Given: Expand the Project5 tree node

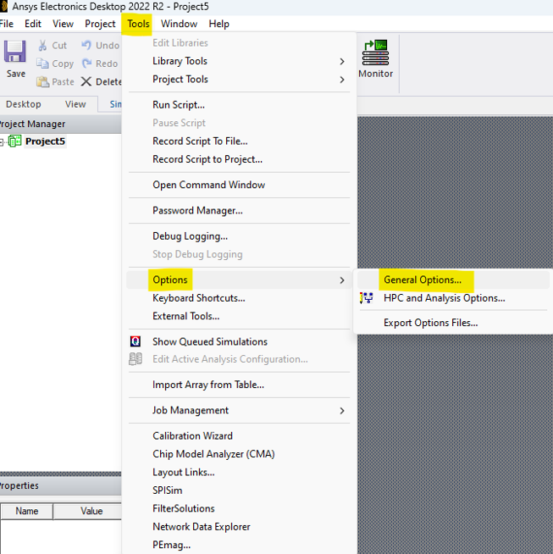Looking at the screenshot, I should 3,141.
